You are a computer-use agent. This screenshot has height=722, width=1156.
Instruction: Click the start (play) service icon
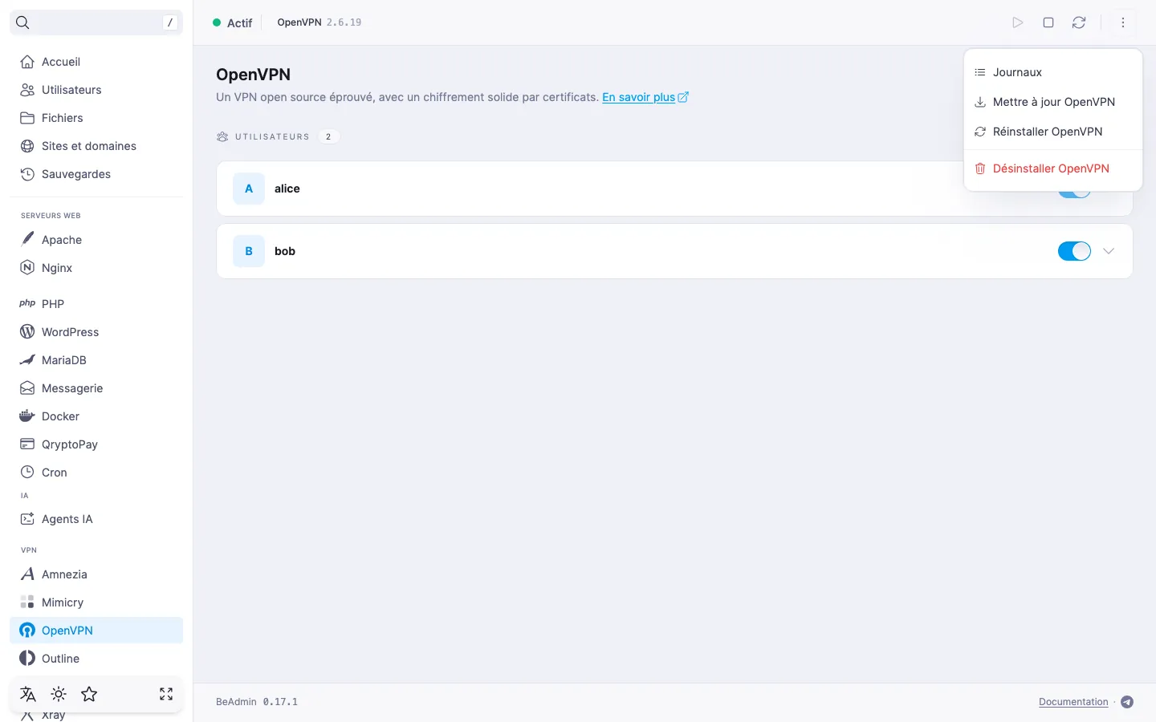(1018, 22)
